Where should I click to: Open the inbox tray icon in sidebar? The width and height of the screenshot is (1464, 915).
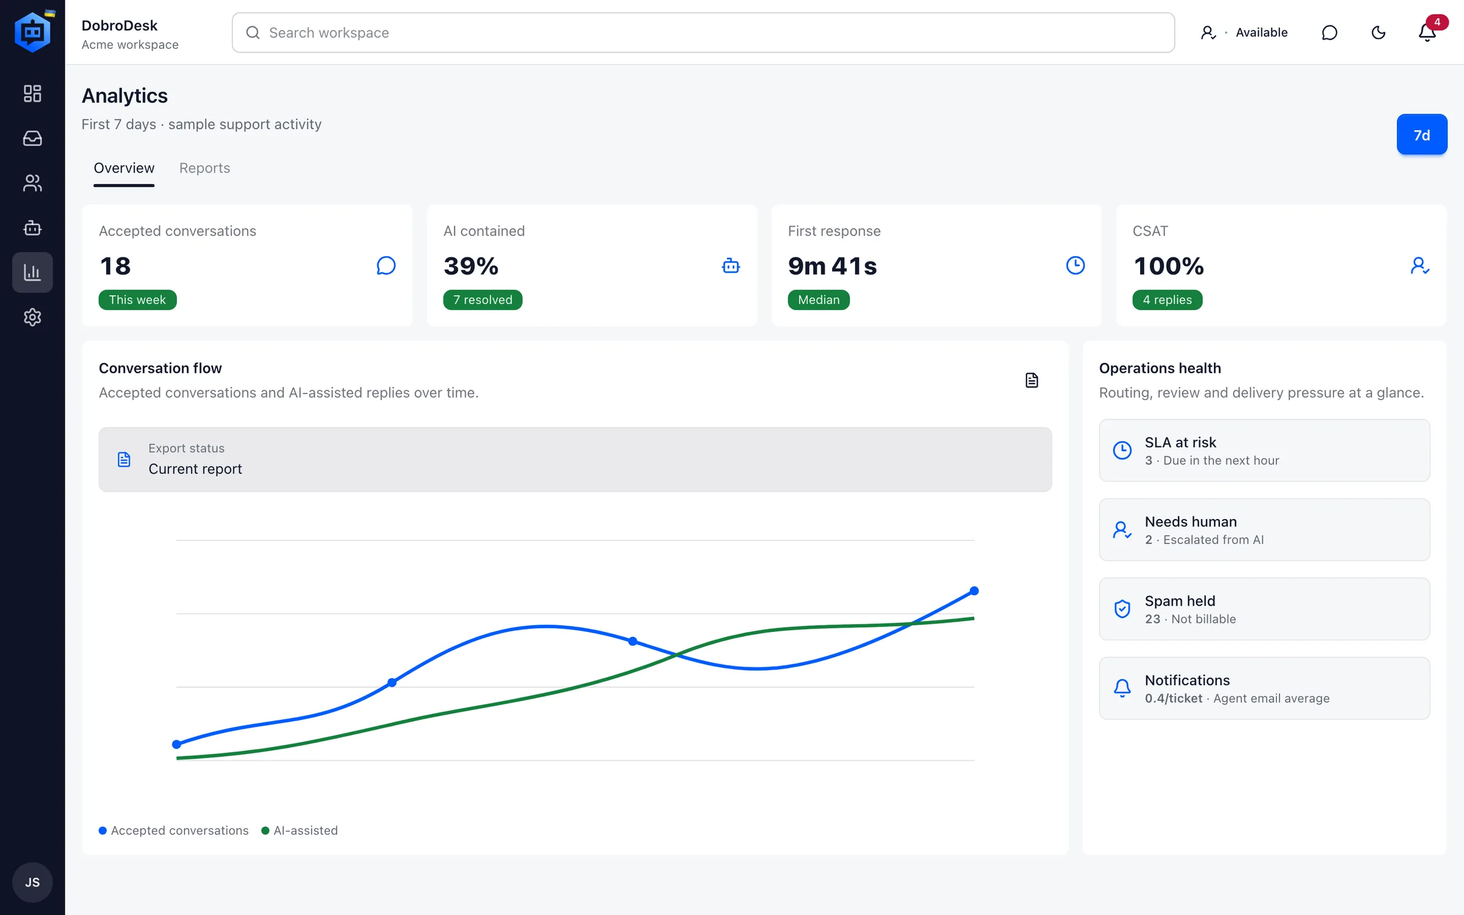(x=32, y=138)
